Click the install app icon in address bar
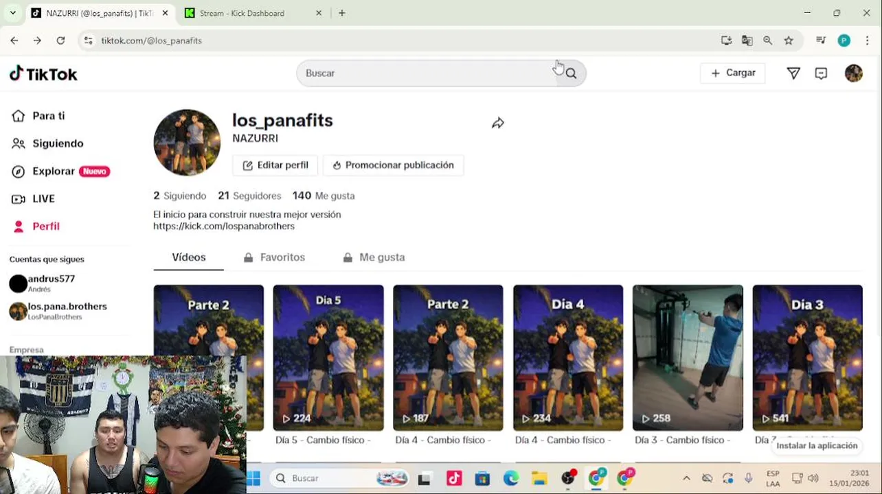 click(726, 40)
